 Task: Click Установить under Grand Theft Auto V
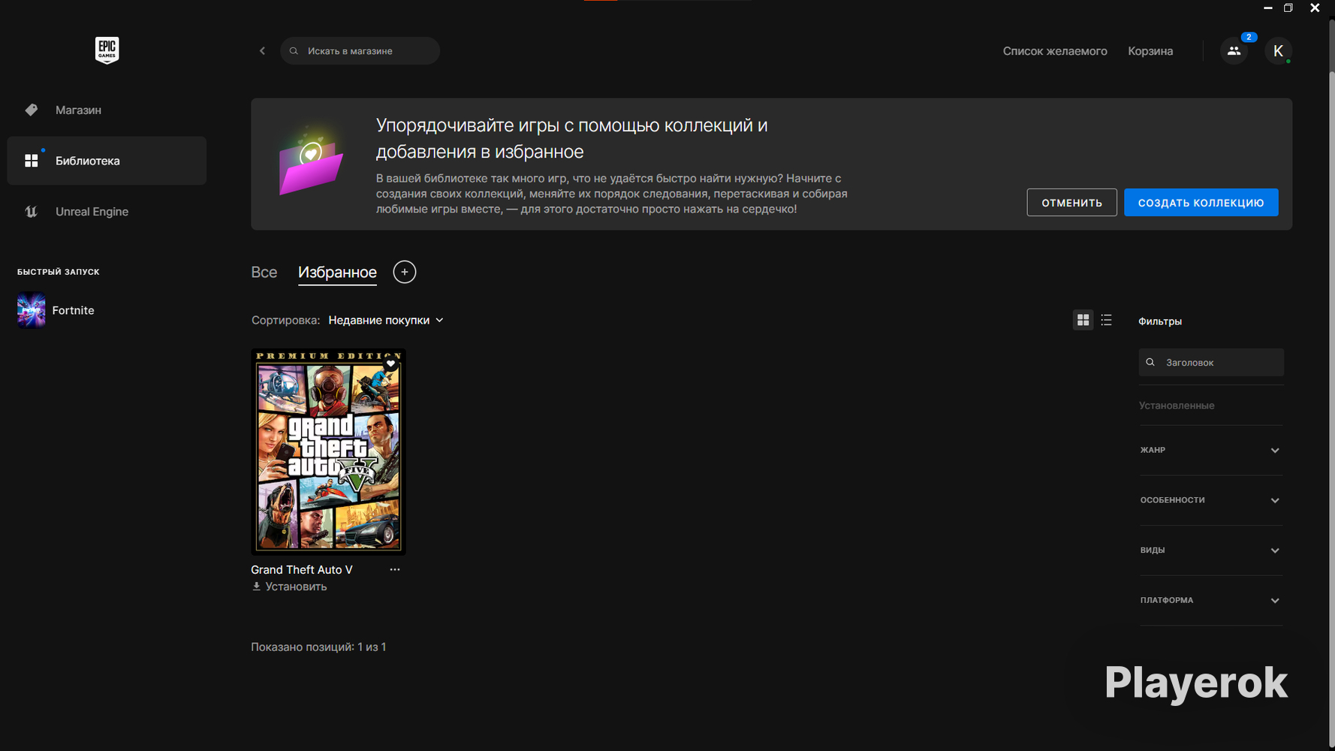click(296, 587)
